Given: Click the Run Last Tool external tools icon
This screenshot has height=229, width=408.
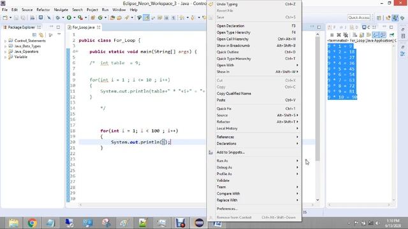Looking at the screenshot, I should pyautogui.click(x=80, y=18).
